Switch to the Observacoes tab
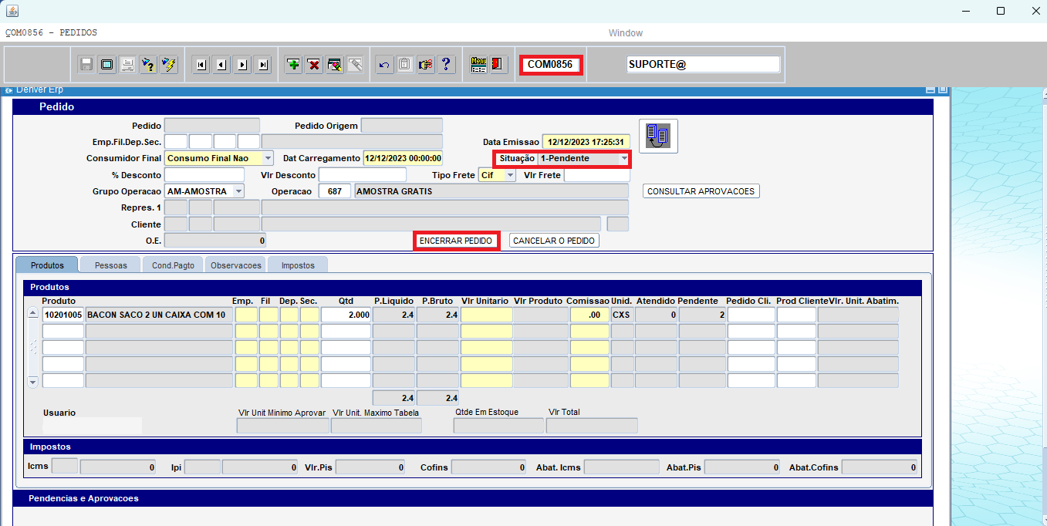Image resolution: width=1047 pixels, height=526 pixels. (x=236, y=265)
